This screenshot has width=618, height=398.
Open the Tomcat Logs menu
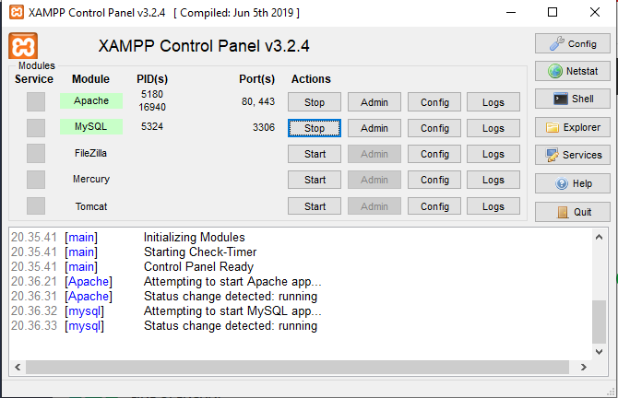coord(493,205)
